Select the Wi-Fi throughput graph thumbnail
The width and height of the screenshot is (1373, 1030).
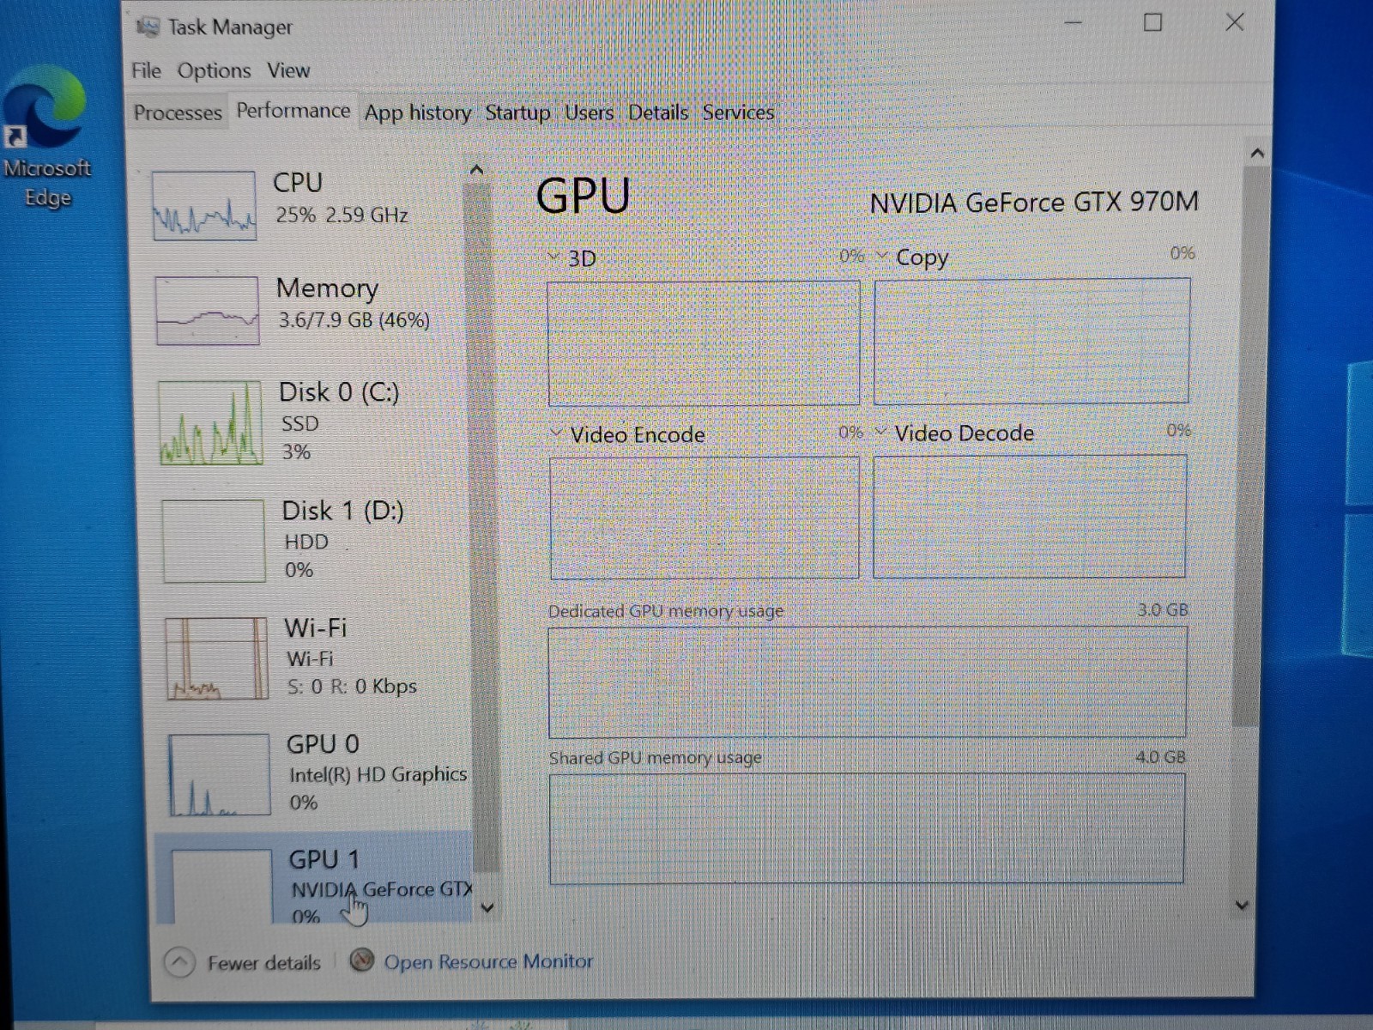click(x=216, y=658)
